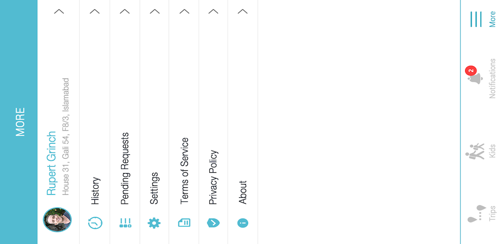Viewport: 501px width, 244px height.
Task: Expand the chevron next to About
Action: point(243,11)
